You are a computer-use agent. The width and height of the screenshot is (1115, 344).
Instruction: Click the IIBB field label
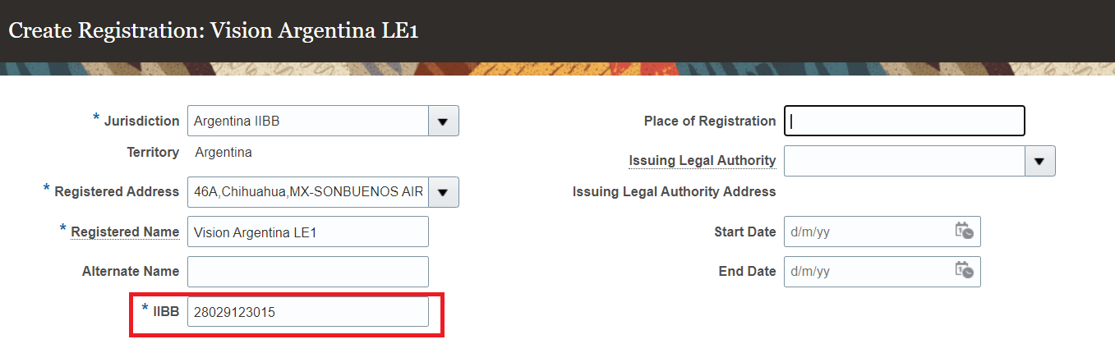166,311
